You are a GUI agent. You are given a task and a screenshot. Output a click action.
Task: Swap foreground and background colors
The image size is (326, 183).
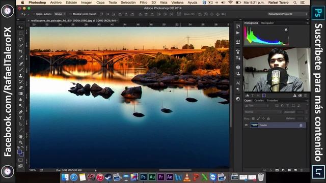(22, 147)
